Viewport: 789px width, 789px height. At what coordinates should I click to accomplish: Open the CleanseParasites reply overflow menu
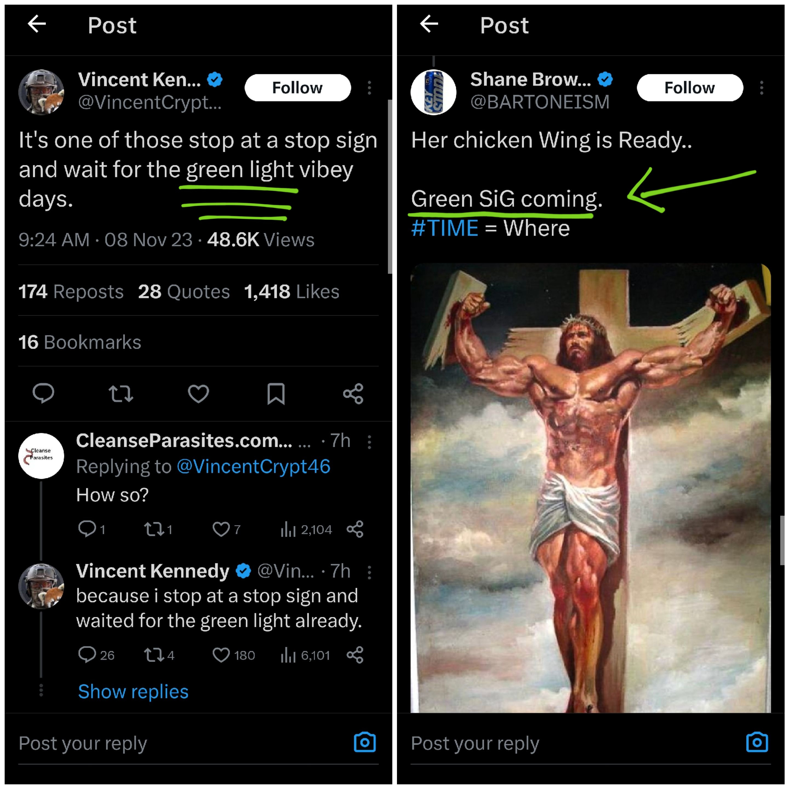(369, 442)
